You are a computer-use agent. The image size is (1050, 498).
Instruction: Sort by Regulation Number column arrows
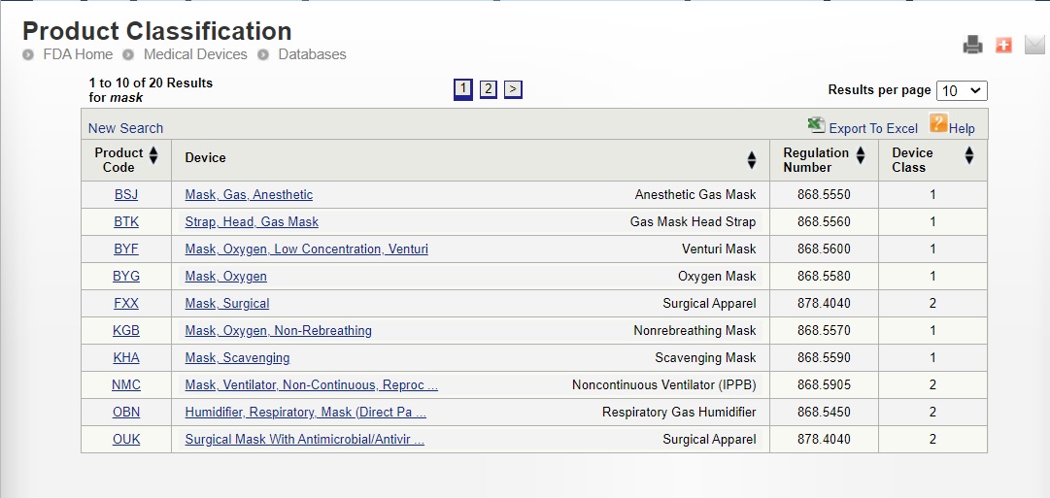860,155
